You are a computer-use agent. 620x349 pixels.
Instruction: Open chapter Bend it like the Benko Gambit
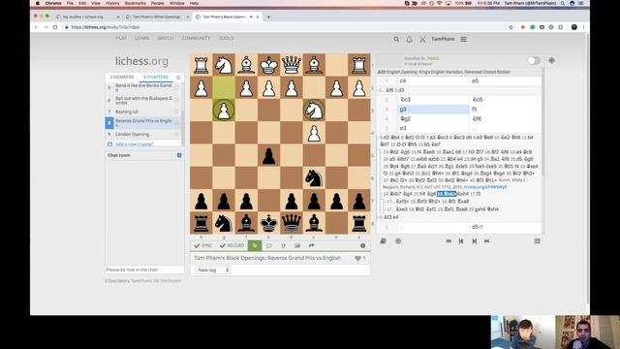144,87
